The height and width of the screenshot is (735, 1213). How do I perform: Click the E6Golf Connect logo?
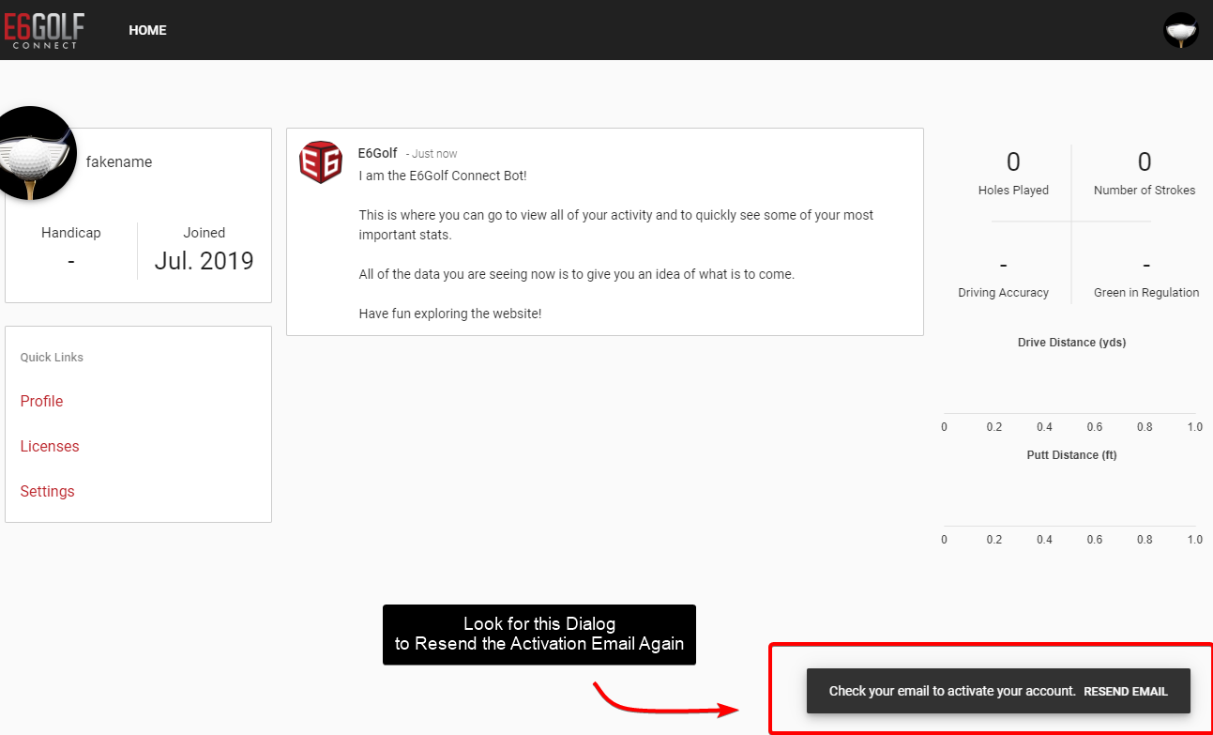coord(43,29)
